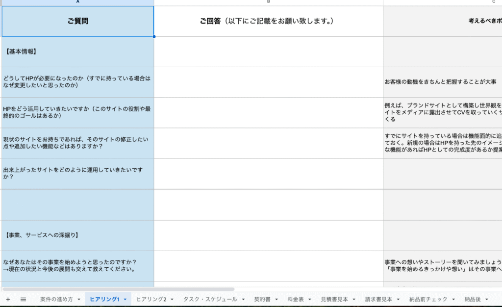Click the horizontal scrollbar at the bottom
Image resolution: width=502 pixels, height=307 pixels.
pyautogui.click(x=118, y=289)
